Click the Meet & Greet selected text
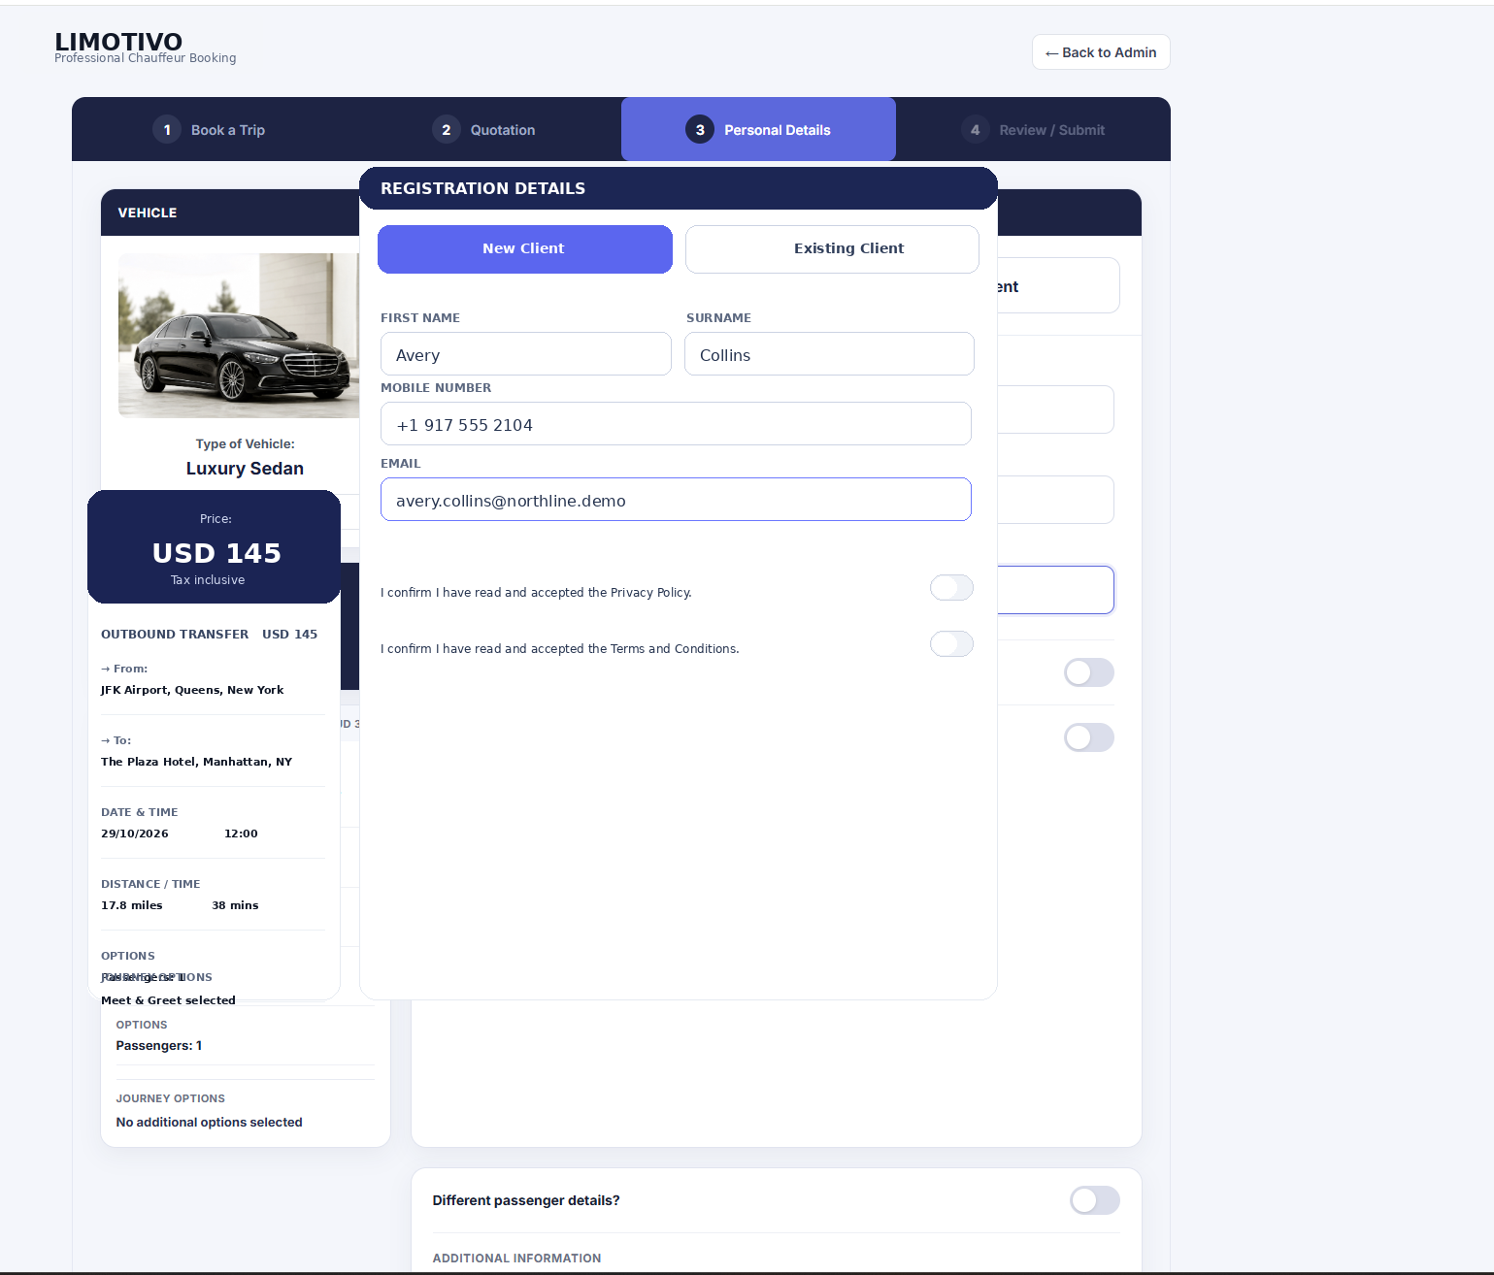 point(168,1000)
